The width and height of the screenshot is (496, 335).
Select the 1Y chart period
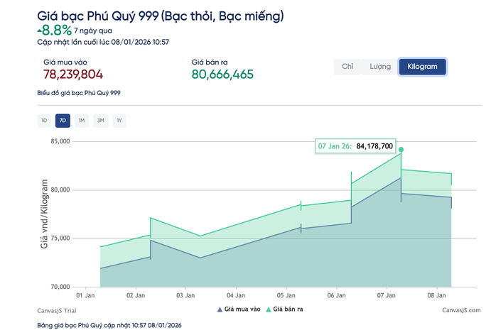[x=119, y=121]
